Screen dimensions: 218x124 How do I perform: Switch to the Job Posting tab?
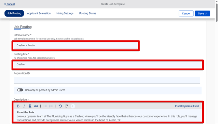(x=14, y=13)
